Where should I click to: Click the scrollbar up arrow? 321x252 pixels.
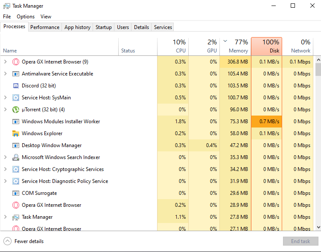(x=318, y=60)
